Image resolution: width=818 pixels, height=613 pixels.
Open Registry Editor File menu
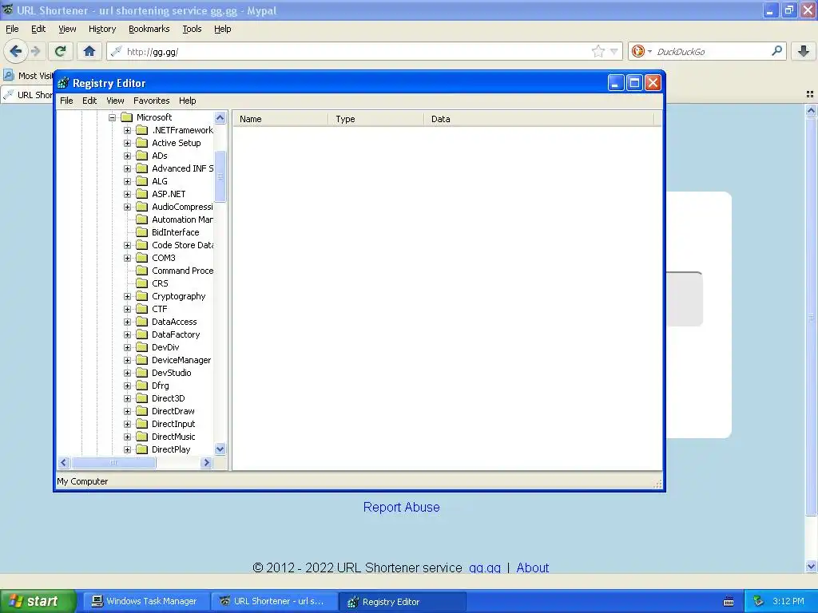(66, 101)
